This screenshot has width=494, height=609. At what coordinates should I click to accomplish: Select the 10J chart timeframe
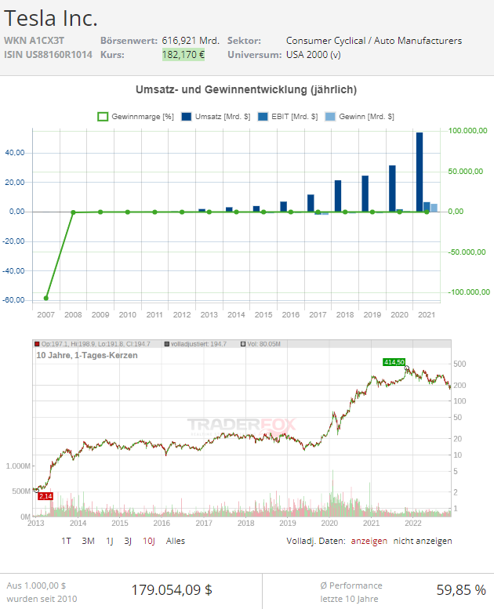point(149,541)
